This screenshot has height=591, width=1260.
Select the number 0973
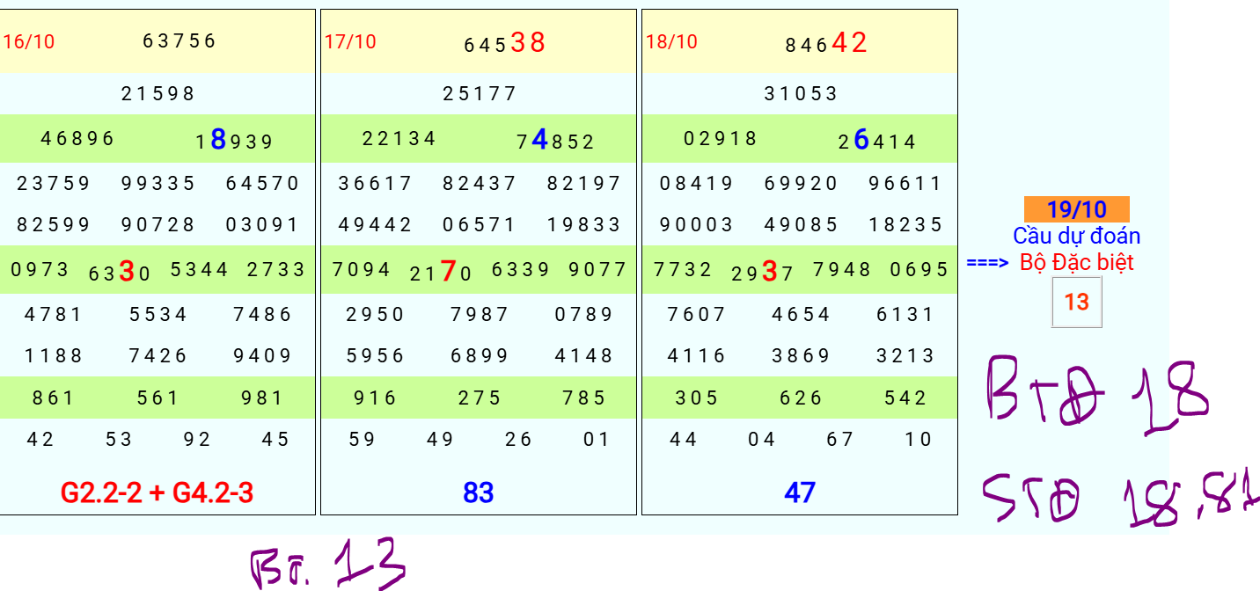coord(40,269)
